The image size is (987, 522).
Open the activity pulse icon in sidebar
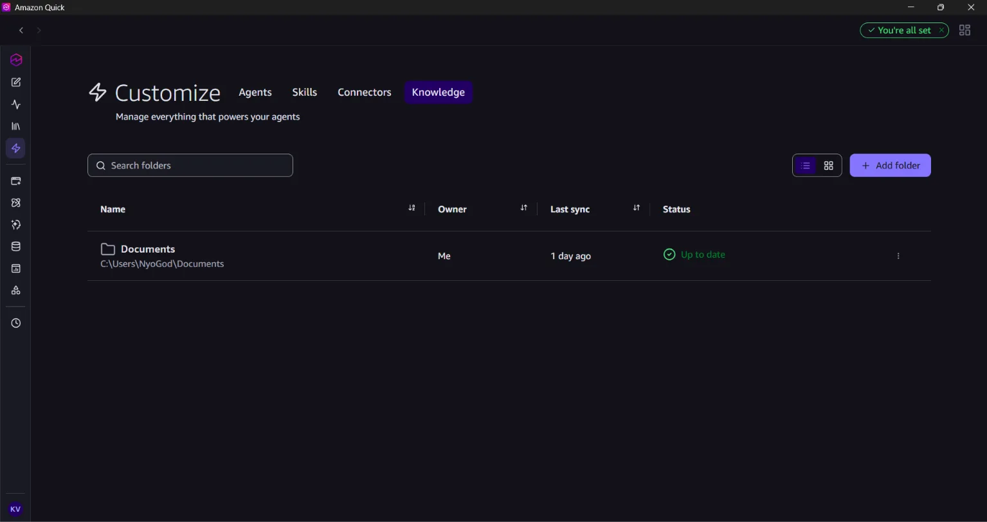pyautogui.click(x=16, y=104)
